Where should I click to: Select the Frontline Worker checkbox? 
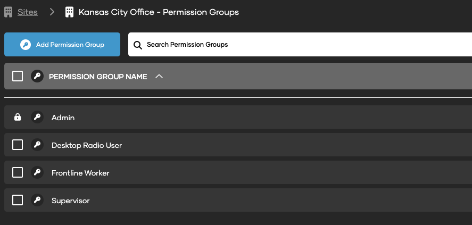click(18, 172)
